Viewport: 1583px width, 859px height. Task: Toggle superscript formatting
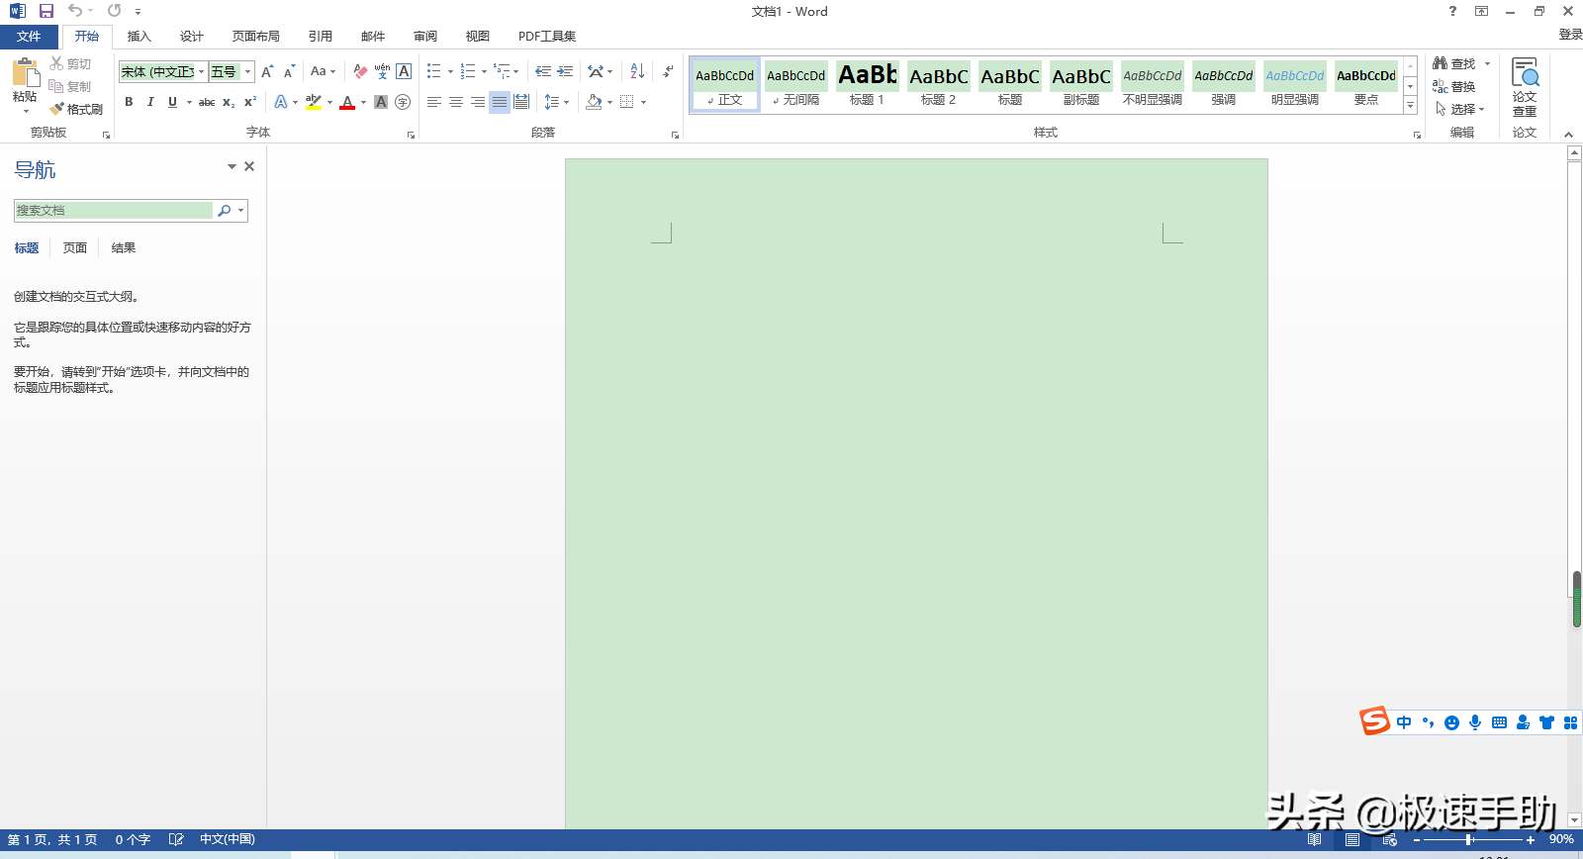click(x=250, y=102)
